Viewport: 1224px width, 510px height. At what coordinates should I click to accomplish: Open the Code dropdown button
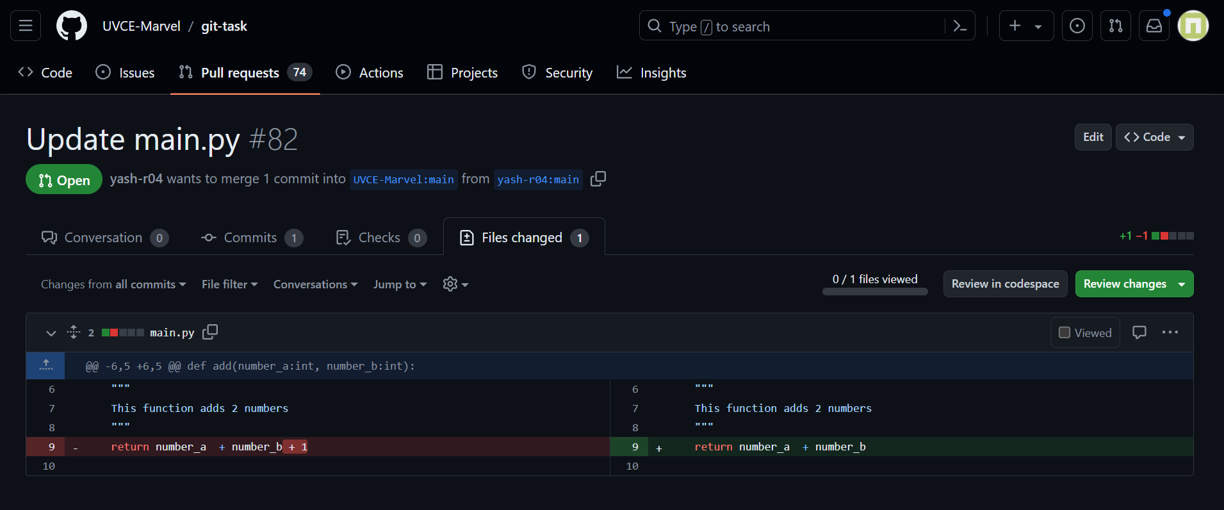pos(1154,137)
